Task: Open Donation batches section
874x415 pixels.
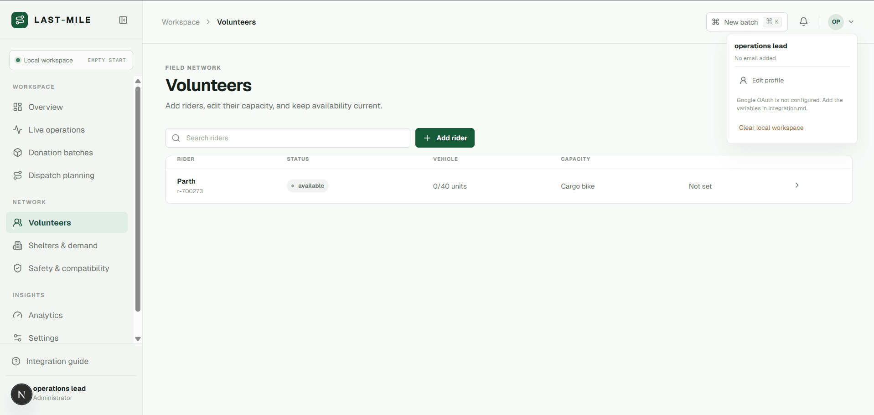Action: pyautogui.click(x=67, y=153)
